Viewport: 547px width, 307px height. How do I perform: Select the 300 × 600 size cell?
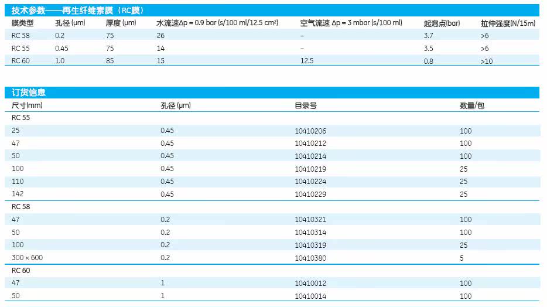click(x=27, y=258)
